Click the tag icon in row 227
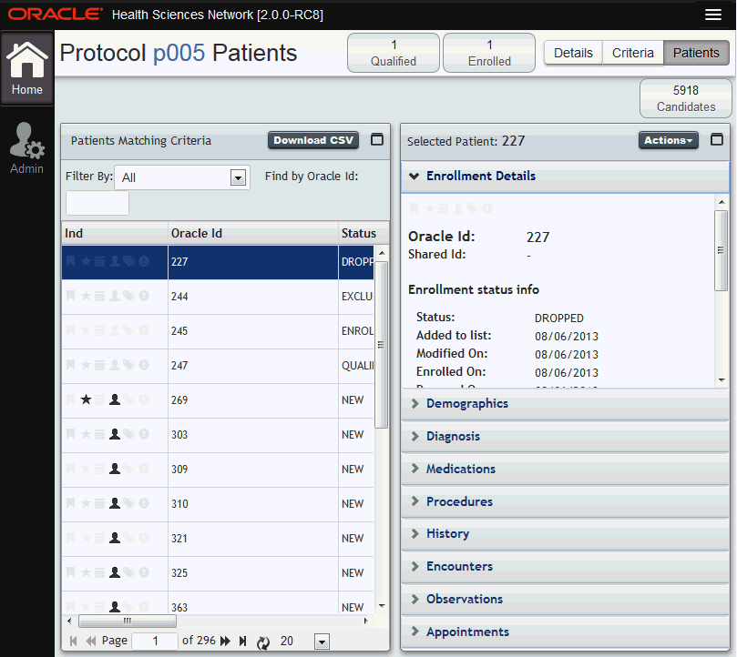 click(128, 261)
